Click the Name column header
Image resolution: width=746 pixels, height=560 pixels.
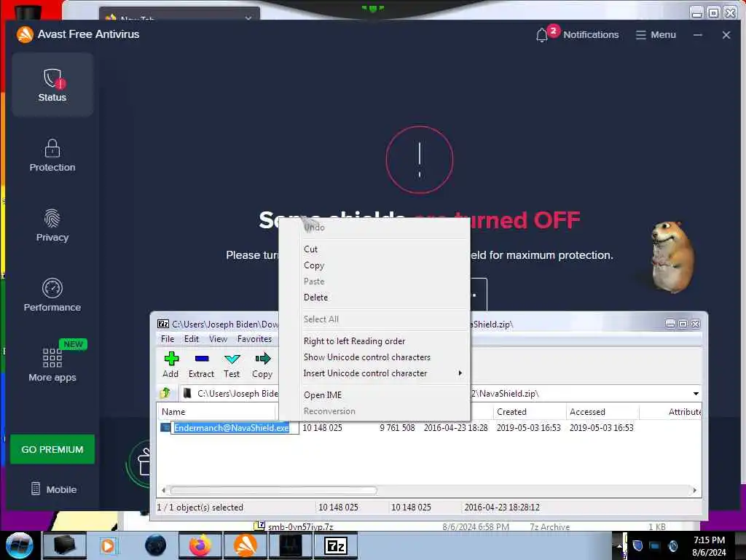coord(216,412)
